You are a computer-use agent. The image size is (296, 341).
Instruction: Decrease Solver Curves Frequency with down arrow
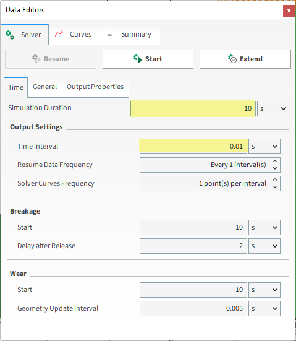click(x=275, y=187)
